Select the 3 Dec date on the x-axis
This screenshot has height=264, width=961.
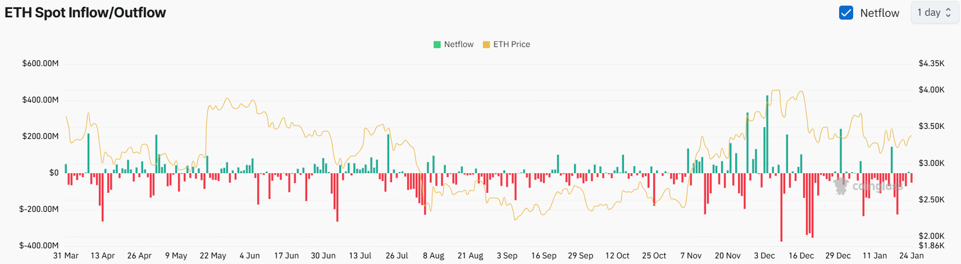tap(764, 256)
